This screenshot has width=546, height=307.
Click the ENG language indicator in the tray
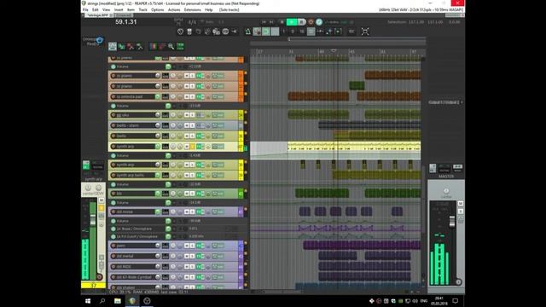(x=424, y=301)
